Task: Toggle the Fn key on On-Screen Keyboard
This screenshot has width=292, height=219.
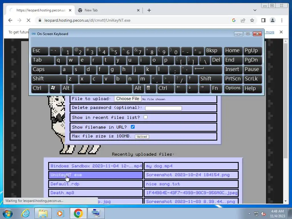Action: pos(216,89)
